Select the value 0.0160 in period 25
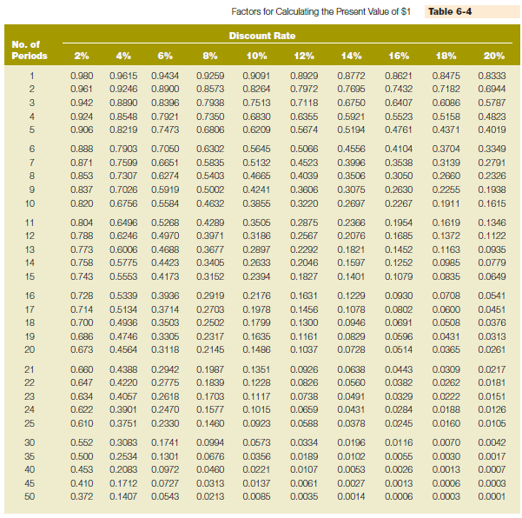This screenshot has width=522, height=518. (x=446, y=423)
